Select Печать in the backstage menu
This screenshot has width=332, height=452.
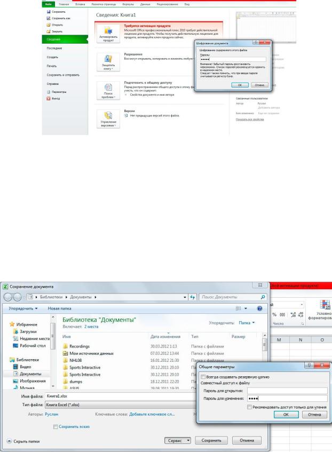pyautogui.click(x=52, y=66)
